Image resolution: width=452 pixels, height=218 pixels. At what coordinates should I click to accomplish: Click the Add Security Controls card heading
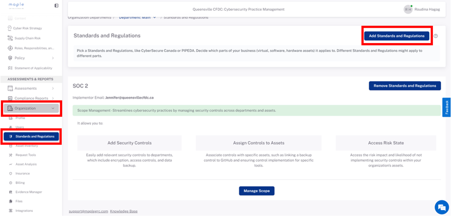(x=129, y=143)
